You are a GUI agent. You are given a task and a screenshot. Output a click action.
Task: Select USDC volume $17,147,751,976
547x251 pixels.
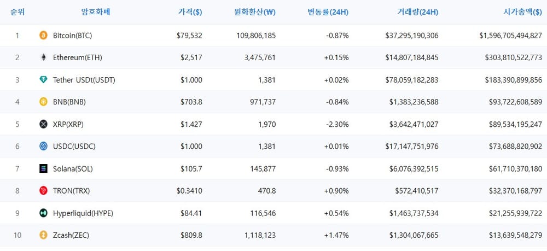412,147
